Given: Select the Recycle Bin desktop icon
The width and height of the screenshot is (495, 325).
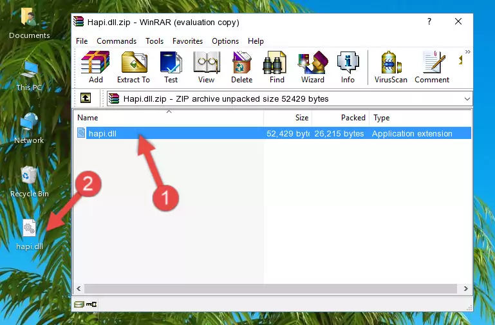Looking at the screenshot, I should click(x=29, y=181).
